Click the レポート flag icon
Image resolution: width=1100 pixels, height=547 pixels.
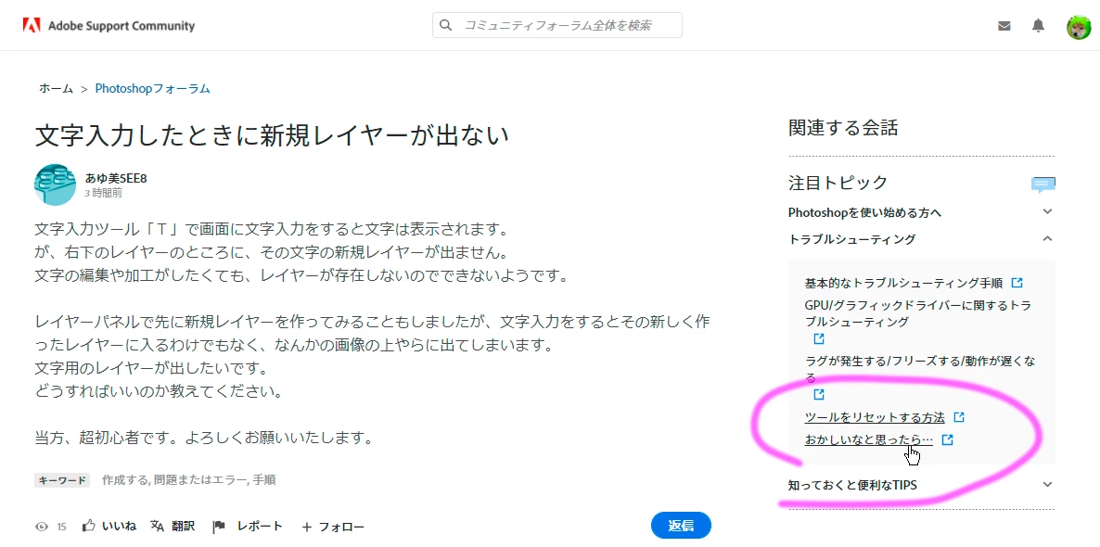(x=220, y=526)
